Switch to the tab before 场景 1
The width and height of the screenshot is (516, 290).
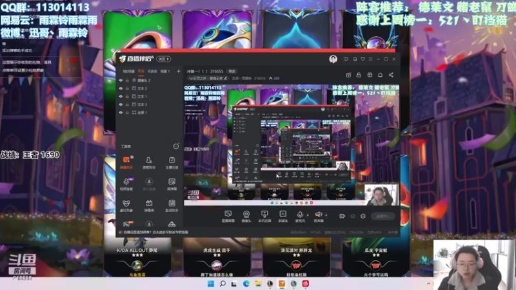152,71
